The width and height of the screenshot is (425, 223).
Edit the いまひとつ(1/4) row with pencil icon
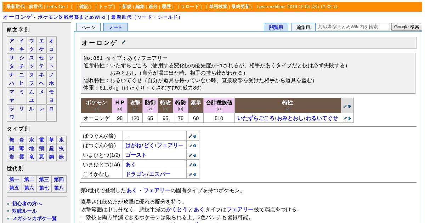tap(191, 165)
